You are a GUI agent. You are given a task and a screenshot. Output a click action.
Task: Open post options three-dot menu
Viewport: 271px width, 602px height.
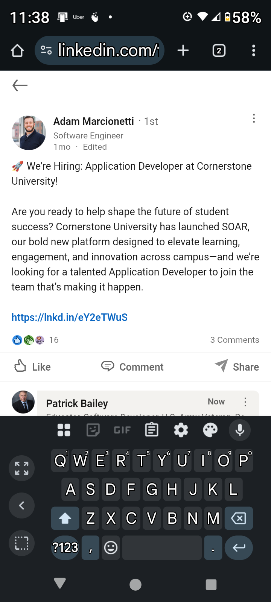254,119
